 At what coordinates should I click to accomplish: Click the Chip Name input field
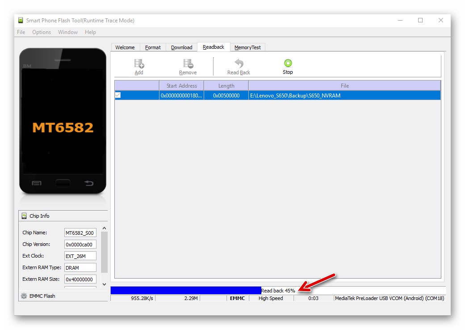(x=80, y=233)
